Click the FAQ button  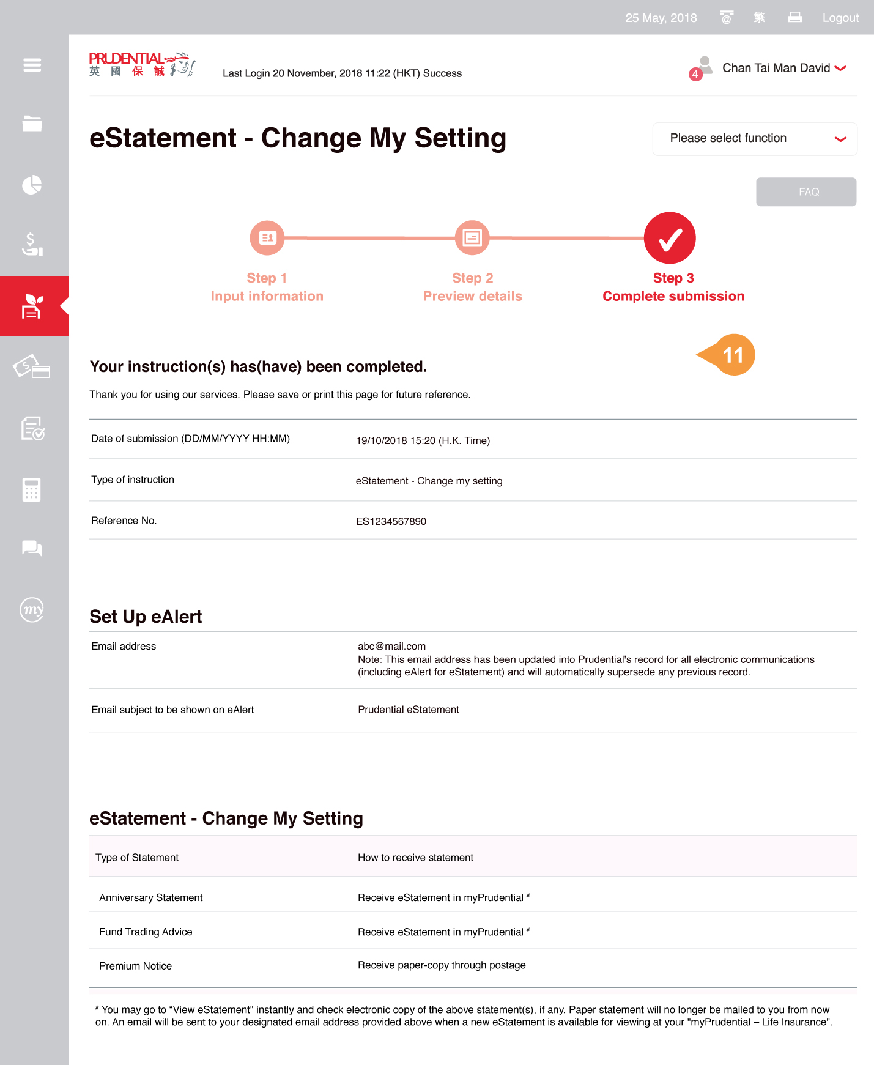pyautogui.click(x=805, y=192)
